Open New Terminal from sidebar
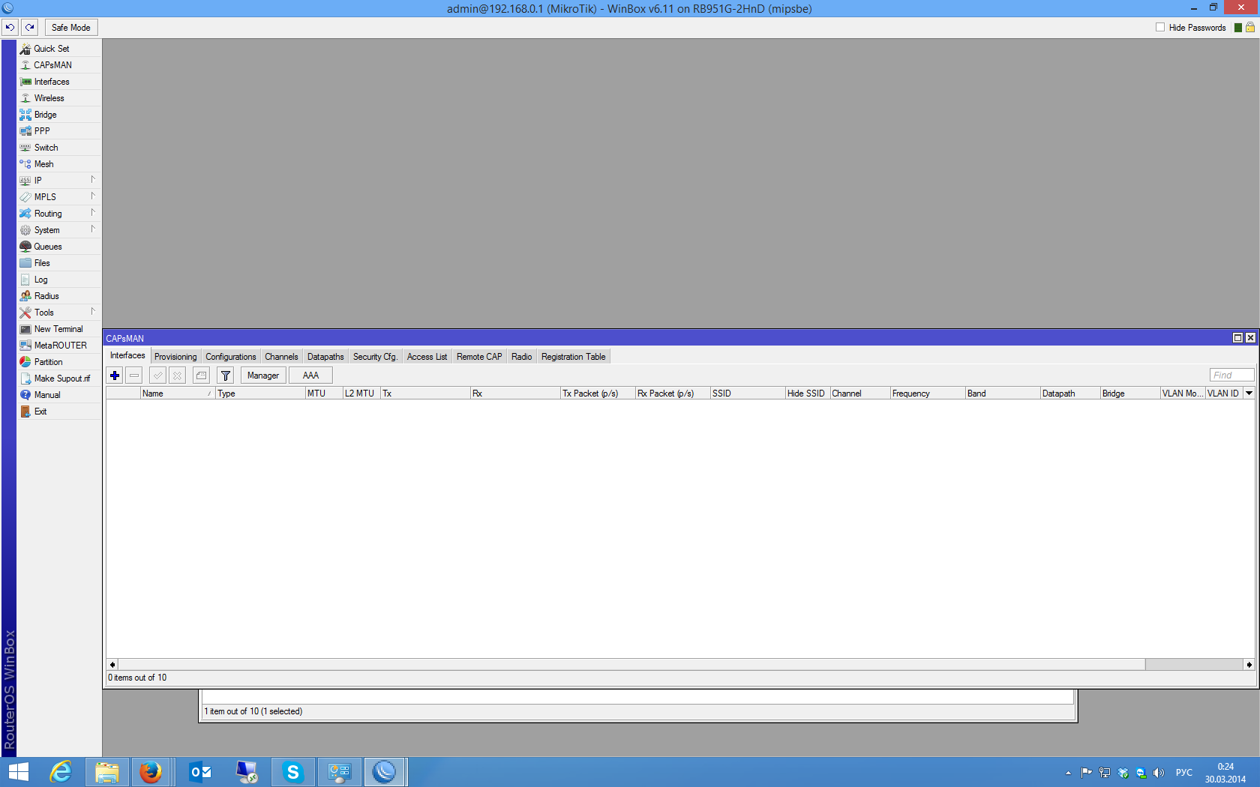 [59, 329]
